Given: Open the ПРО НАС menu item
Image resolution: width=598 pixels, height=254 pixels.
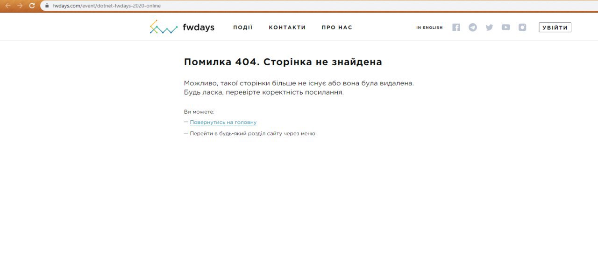Looking at the screenshot, I should (x=337, y=27).
